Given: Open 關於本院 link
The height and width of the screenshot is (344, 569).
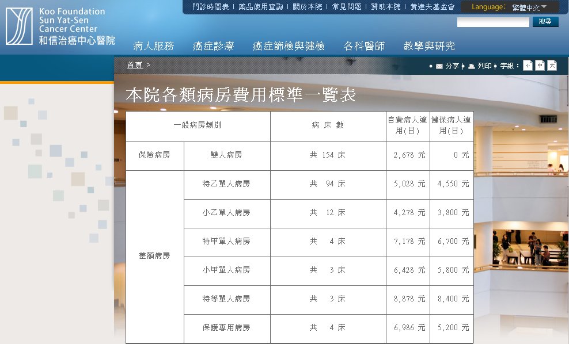Looking at the screenshot, I should (308, 7).
